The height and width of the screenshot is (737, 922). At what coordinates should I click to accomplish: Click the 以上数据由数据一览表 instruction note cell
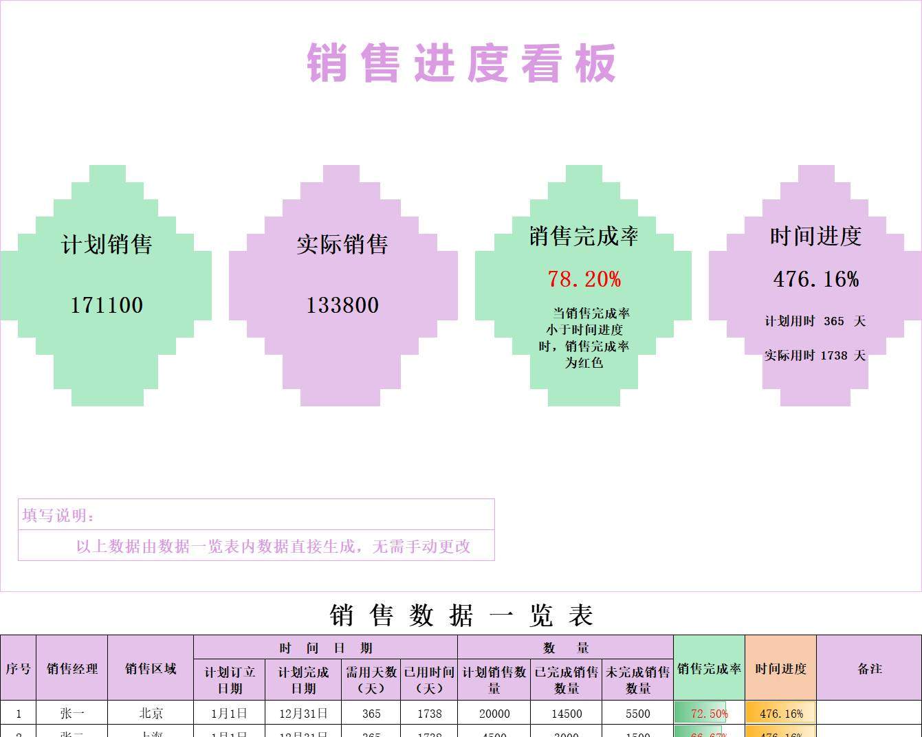pyautogui.click(x=273, y=547)
